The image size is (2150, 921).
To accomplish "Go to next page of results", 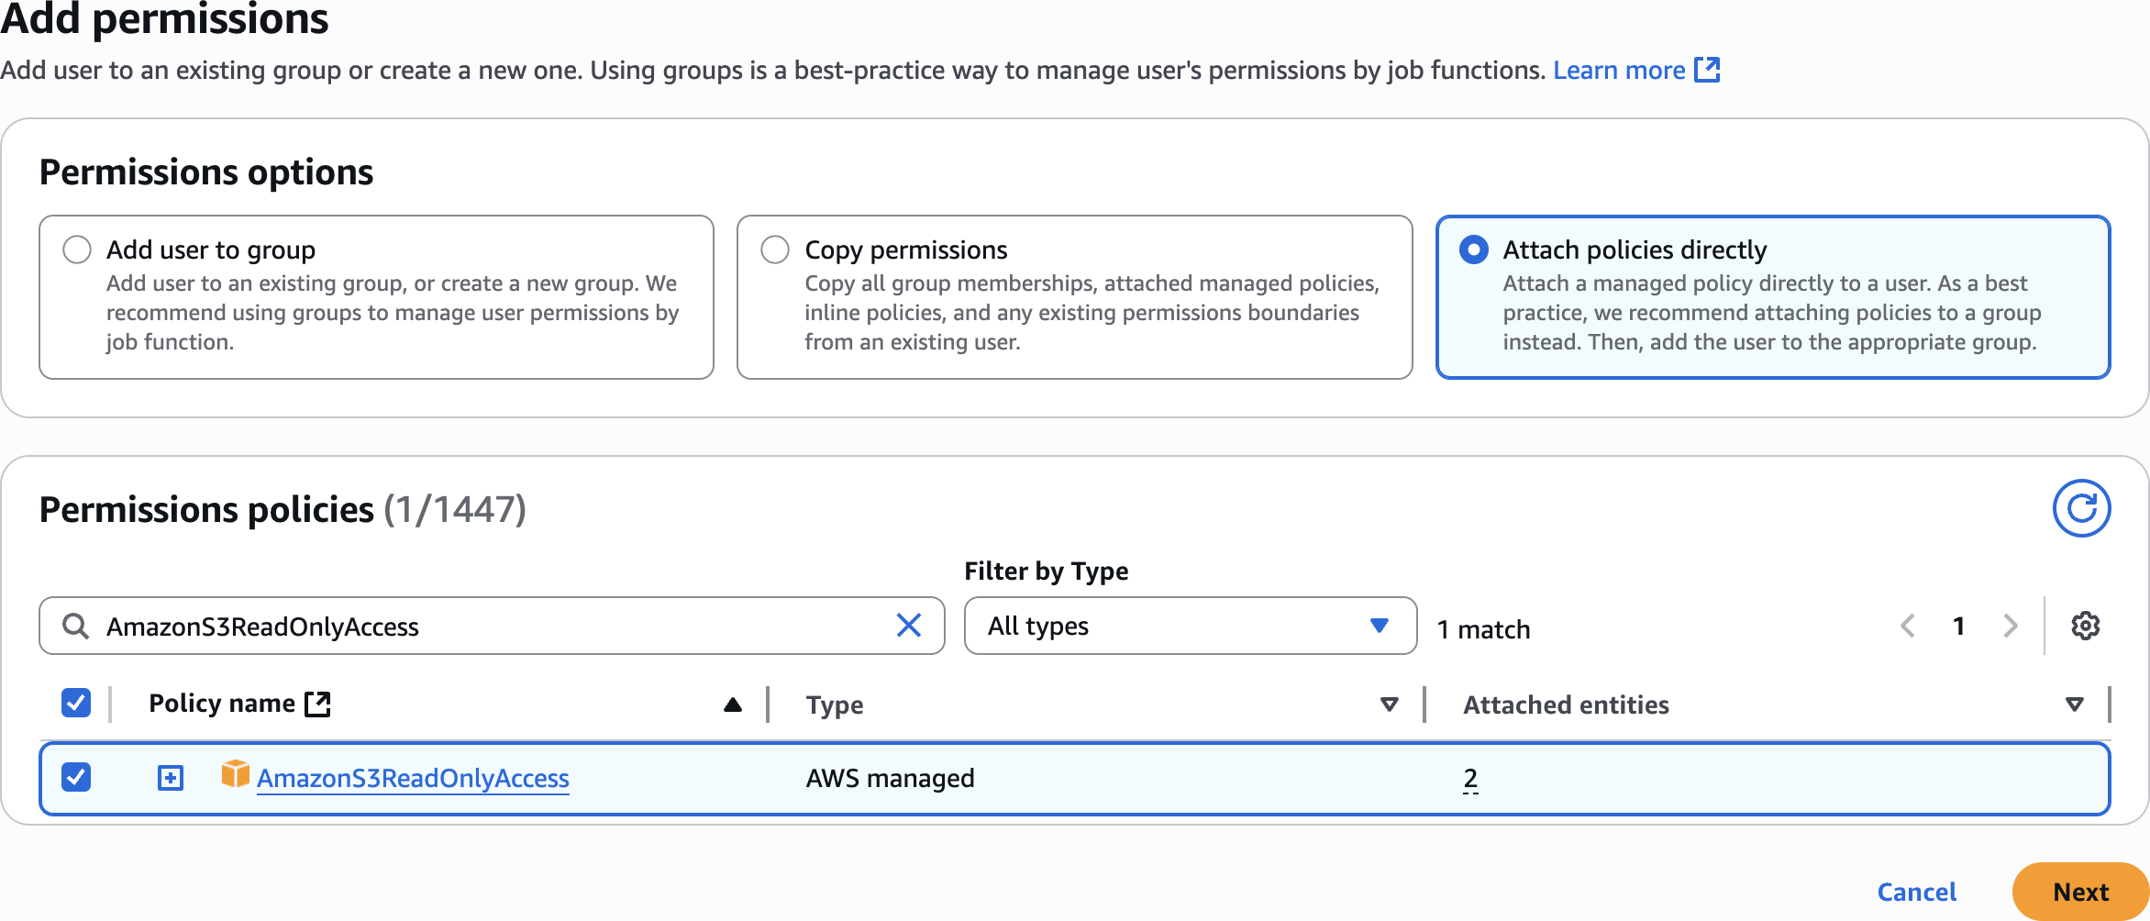I will [x=2010, y=626].
